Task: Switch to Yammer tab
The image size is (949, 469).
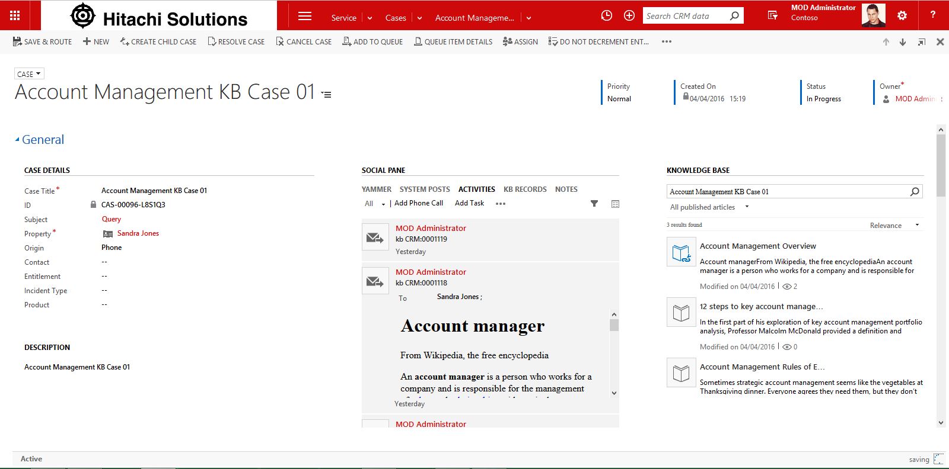Action: pyautogui.click(x=377, y=189)
